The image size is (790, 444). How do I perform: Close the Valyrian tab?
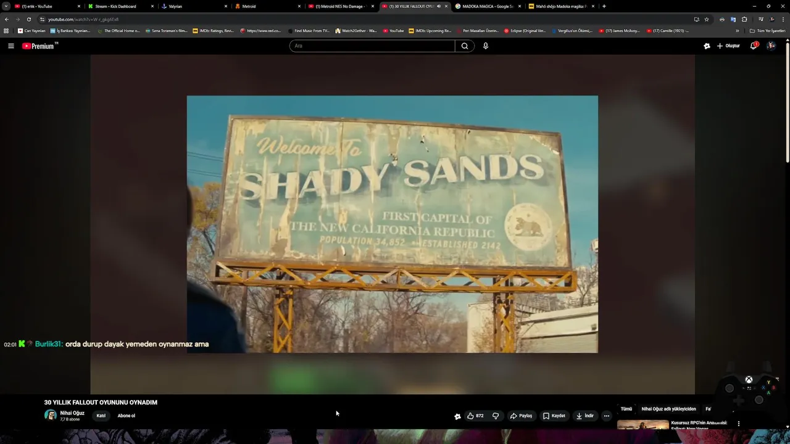(x=226, y=6)
